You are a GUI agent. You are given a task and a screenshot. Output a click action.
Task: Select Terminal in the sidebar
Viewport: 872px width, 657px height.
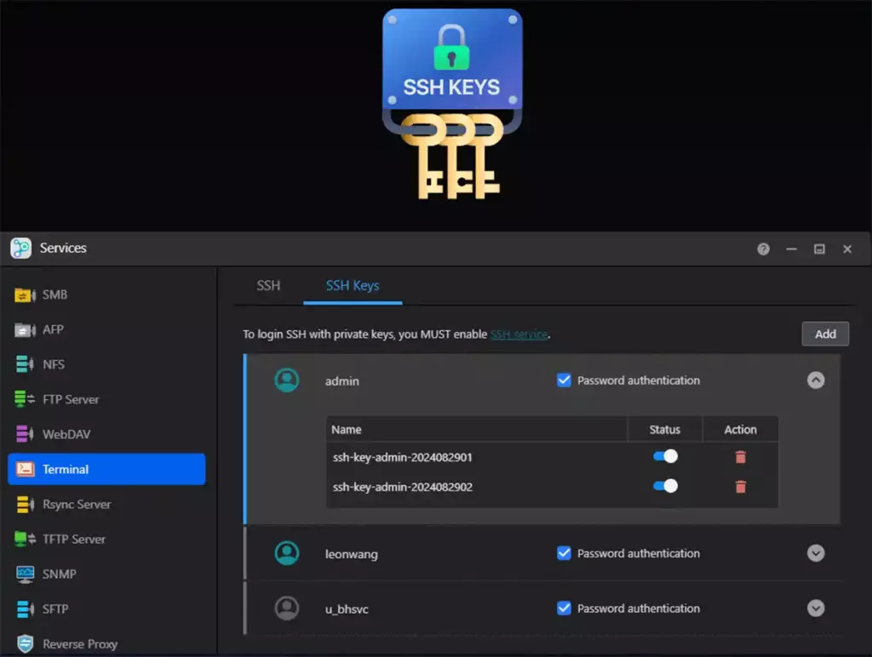106,469
